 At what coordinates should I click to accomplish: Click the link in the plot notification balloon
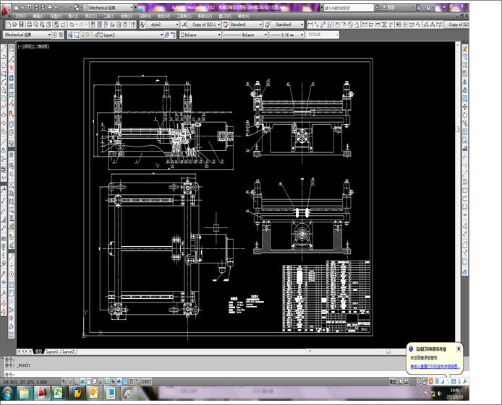[434, 367]
